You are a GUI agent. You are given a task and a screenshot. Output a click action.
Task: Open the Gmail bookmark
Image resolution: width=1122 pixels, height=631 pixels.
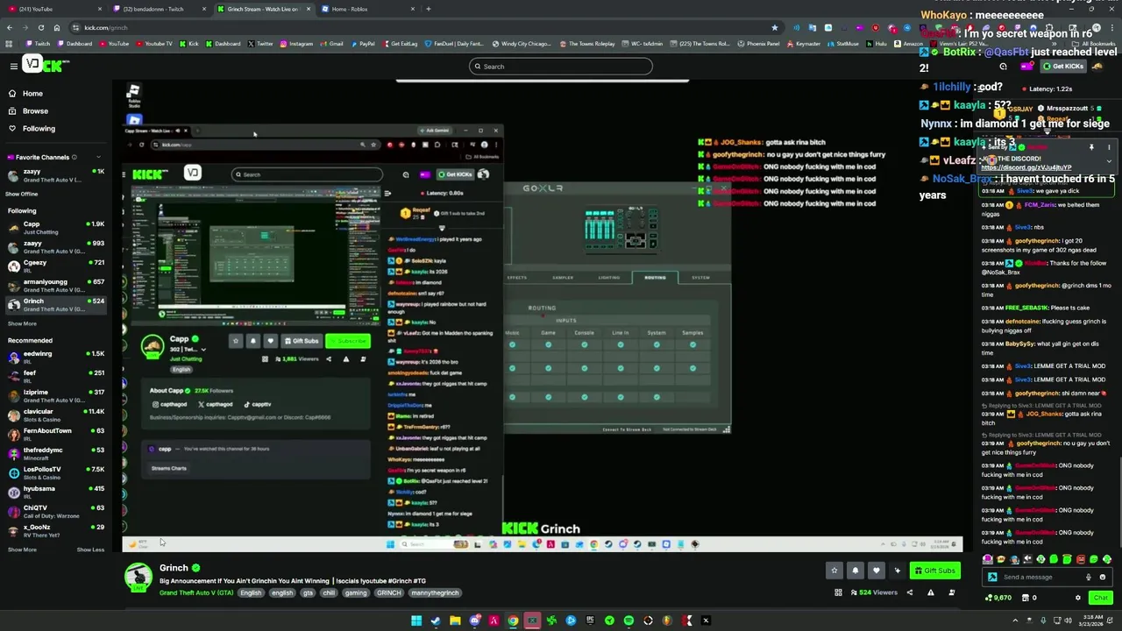331,43
